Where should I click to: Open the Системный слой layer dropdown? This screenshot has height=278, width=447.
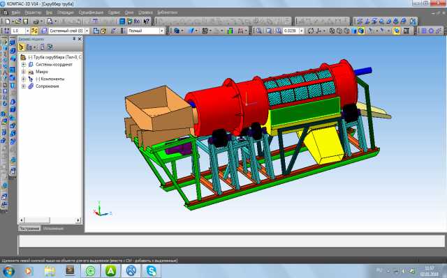click(87, 31)
